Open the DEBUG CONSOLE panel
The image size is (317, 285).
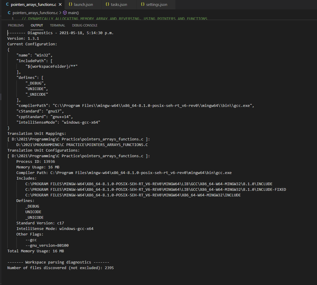coord(84,25)
